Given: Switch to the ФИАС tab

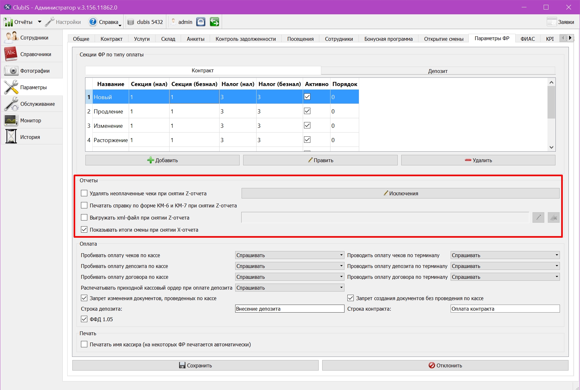Looking at the screenshot, I should tap(528, 39).
